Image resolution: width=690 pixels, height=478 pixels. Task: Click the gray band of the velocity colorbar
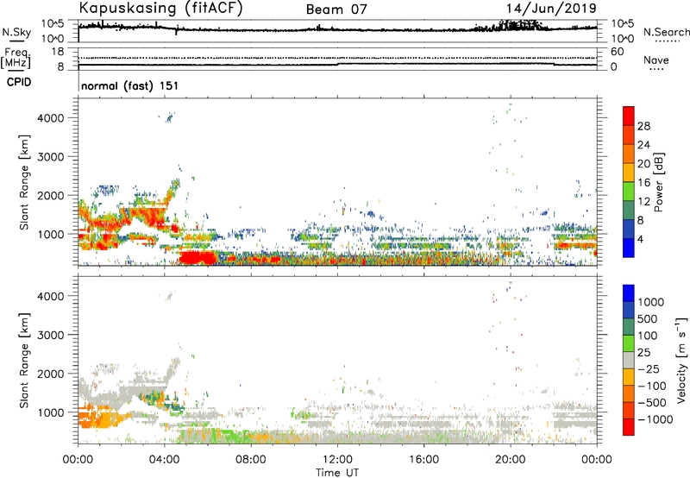(x=629, y=360)
